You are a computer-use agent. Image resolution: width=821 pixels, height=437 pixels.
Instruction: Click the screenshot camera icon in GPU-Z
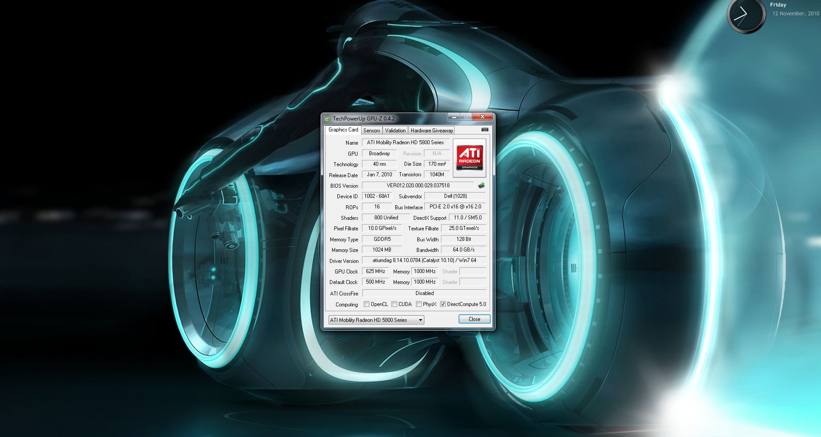point(485,130)
